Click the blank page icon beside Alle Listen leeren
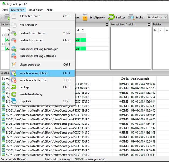Image resolution: width=169 pixels, height=162 pixels. (x=14, y=16)
